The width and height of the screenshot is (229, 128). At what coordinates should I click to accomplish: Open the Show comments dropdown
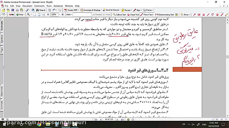pyautogui.click(x=185, y=14)
